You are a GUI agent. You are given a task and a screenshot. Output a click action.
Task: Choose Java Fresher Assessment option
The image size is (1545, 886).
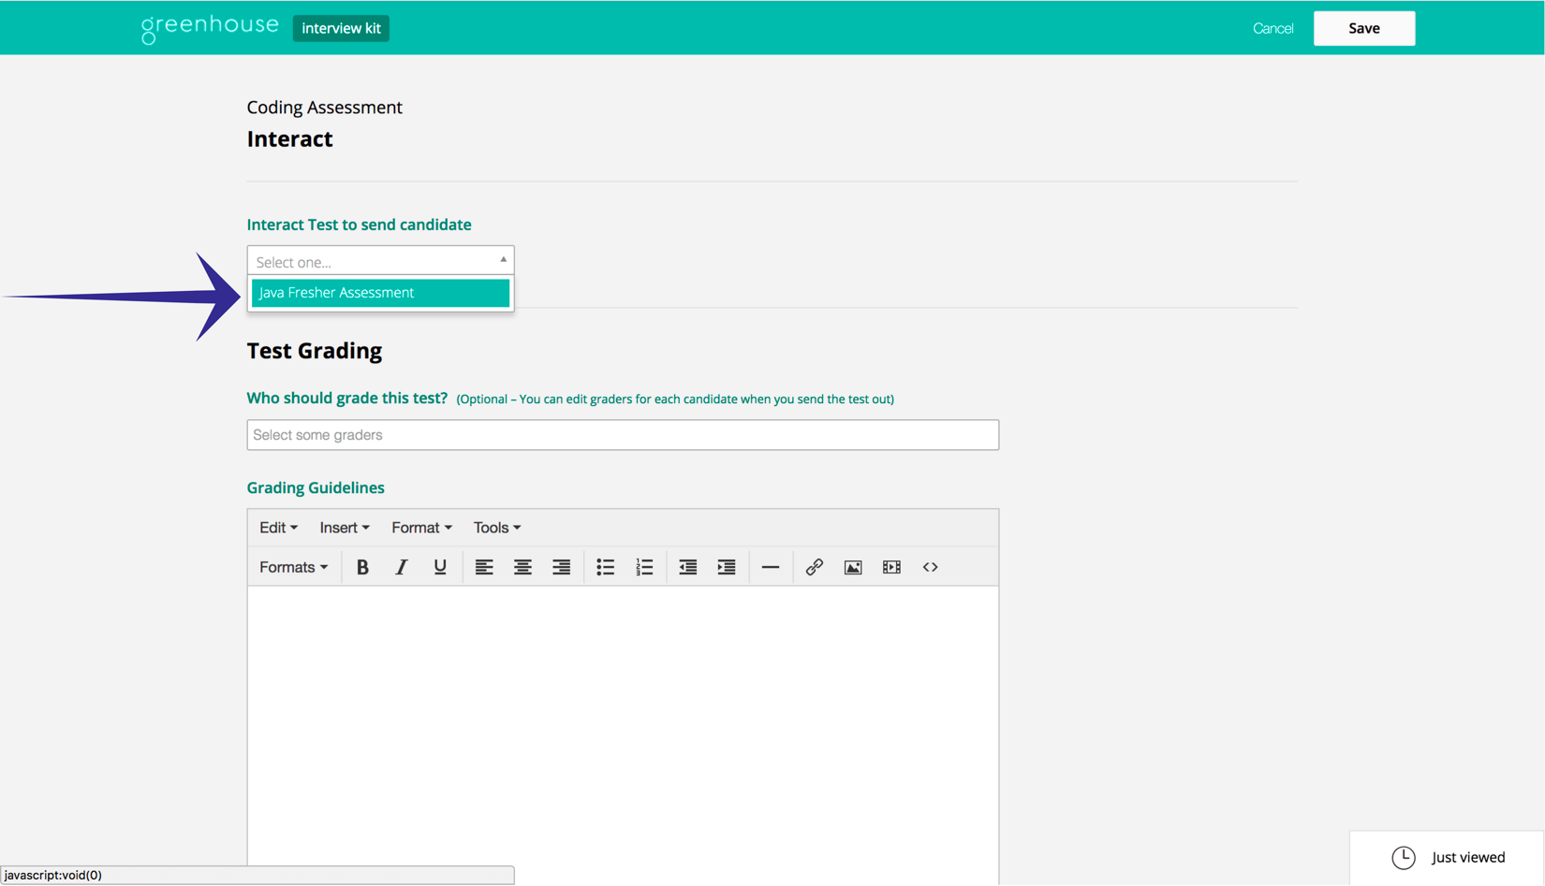tap(380, 293)
